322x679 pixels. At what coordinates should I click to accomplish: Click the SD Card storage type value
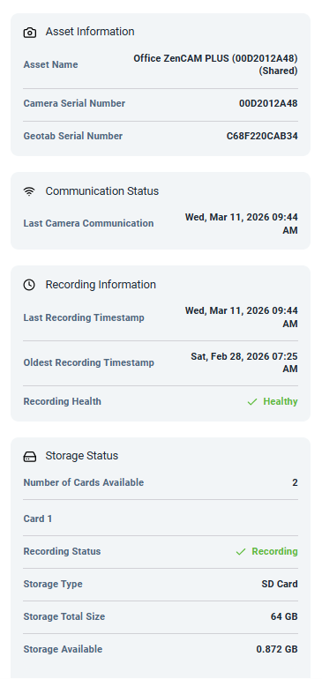pos(280,584)
